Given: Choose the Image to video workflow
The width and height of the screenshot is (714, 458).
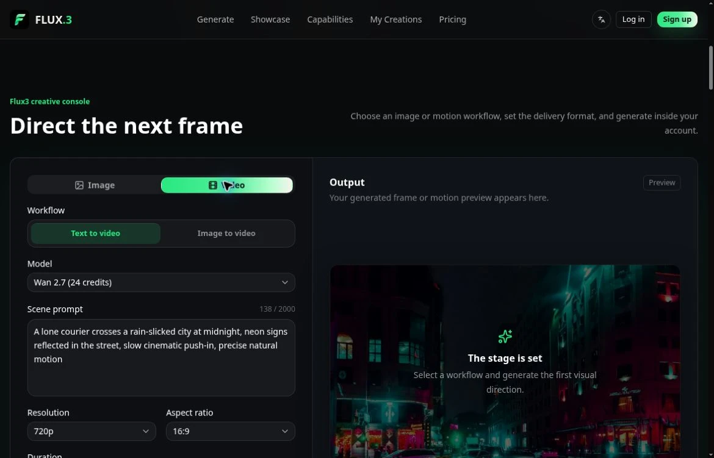Looking at the screenshot, I should click(x=226, y=233).
